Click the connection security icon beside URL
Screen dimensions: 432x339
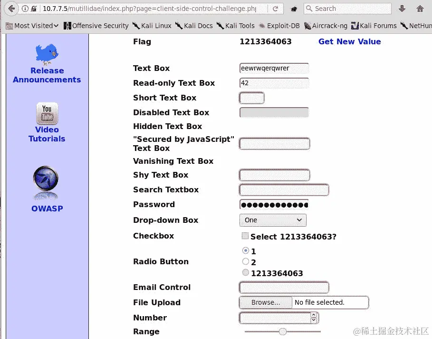pyautogui.click(x=34, y=9)
